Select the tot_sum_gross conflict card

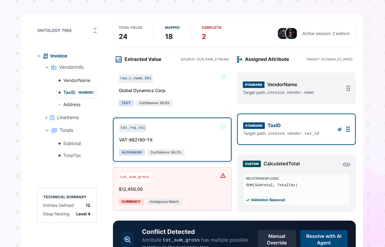[x=172, y=189]
